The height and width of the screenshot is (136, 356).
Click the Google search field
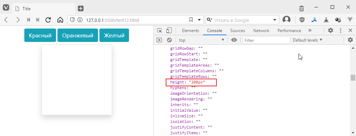click(x=242, y=20)
